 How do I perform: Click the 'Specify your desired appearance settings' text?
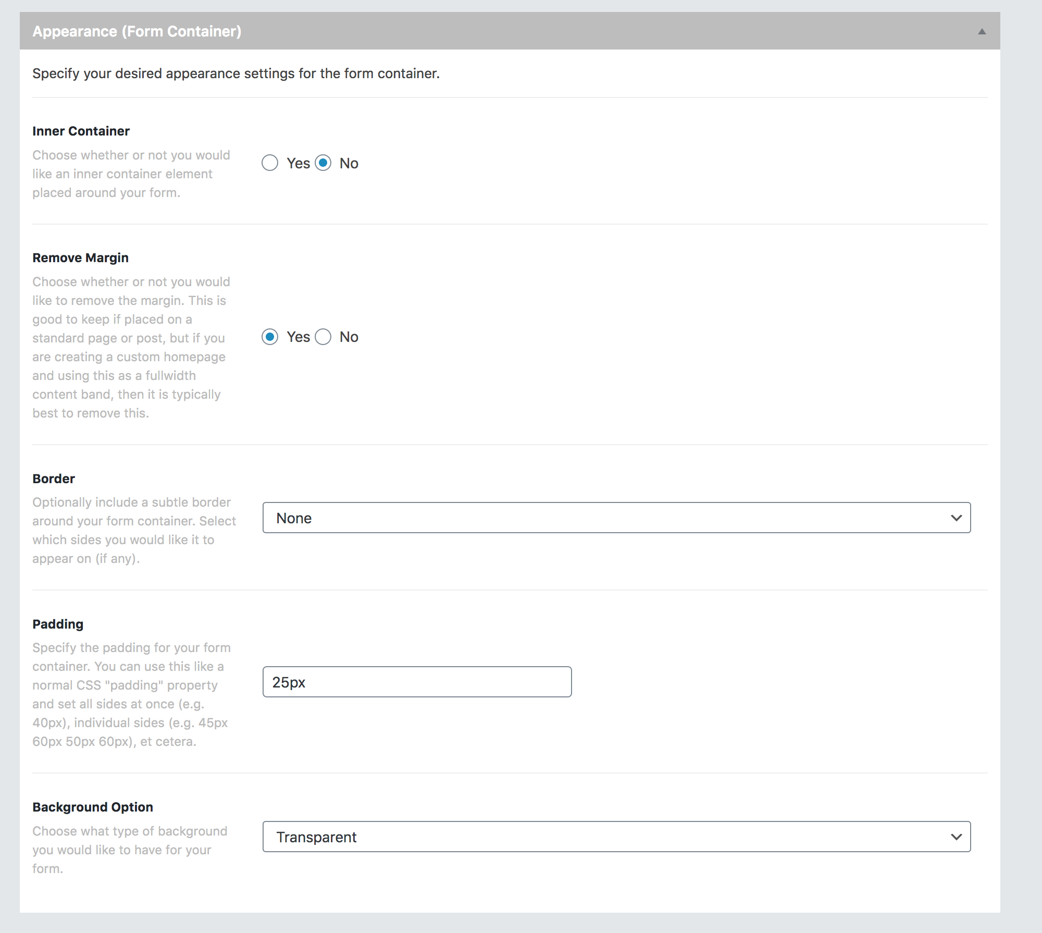(236, 73)
